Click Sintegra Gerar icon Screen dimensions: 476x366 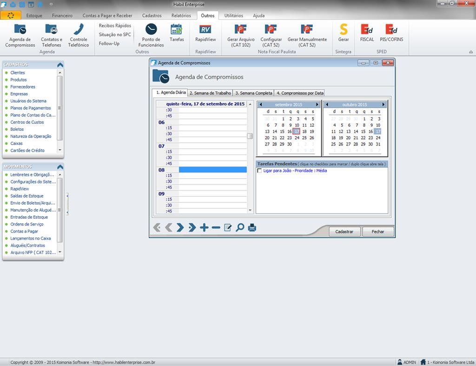(344, 29)
